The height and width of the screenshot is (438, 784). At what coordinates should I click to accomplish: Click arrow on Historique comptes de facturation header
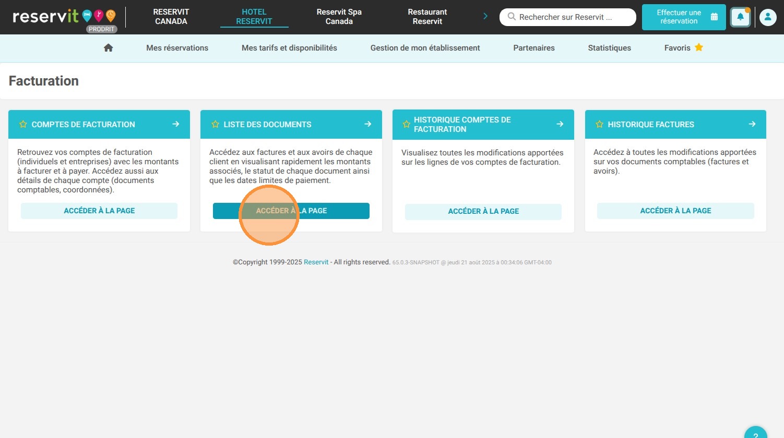[x=560, y=124]
